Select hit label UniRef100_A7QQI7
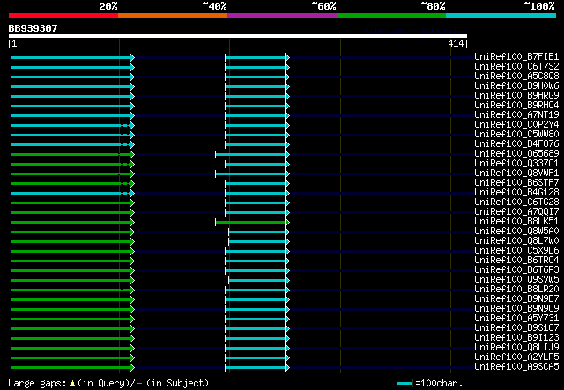The width and height of the screenshot is (564, 390). pyautogui.click(x=517, y=212)
